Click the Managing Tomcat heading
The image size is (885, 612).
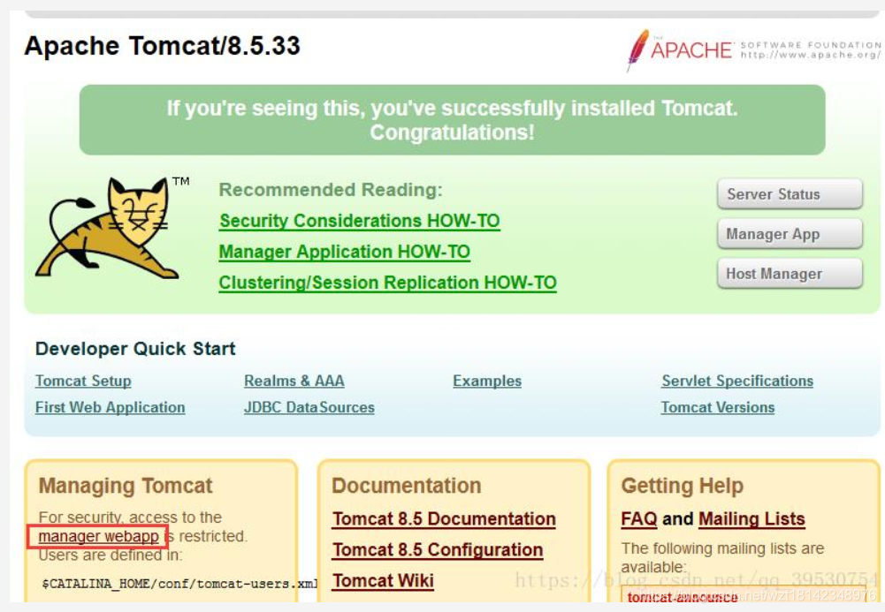[x=126, y=486]
